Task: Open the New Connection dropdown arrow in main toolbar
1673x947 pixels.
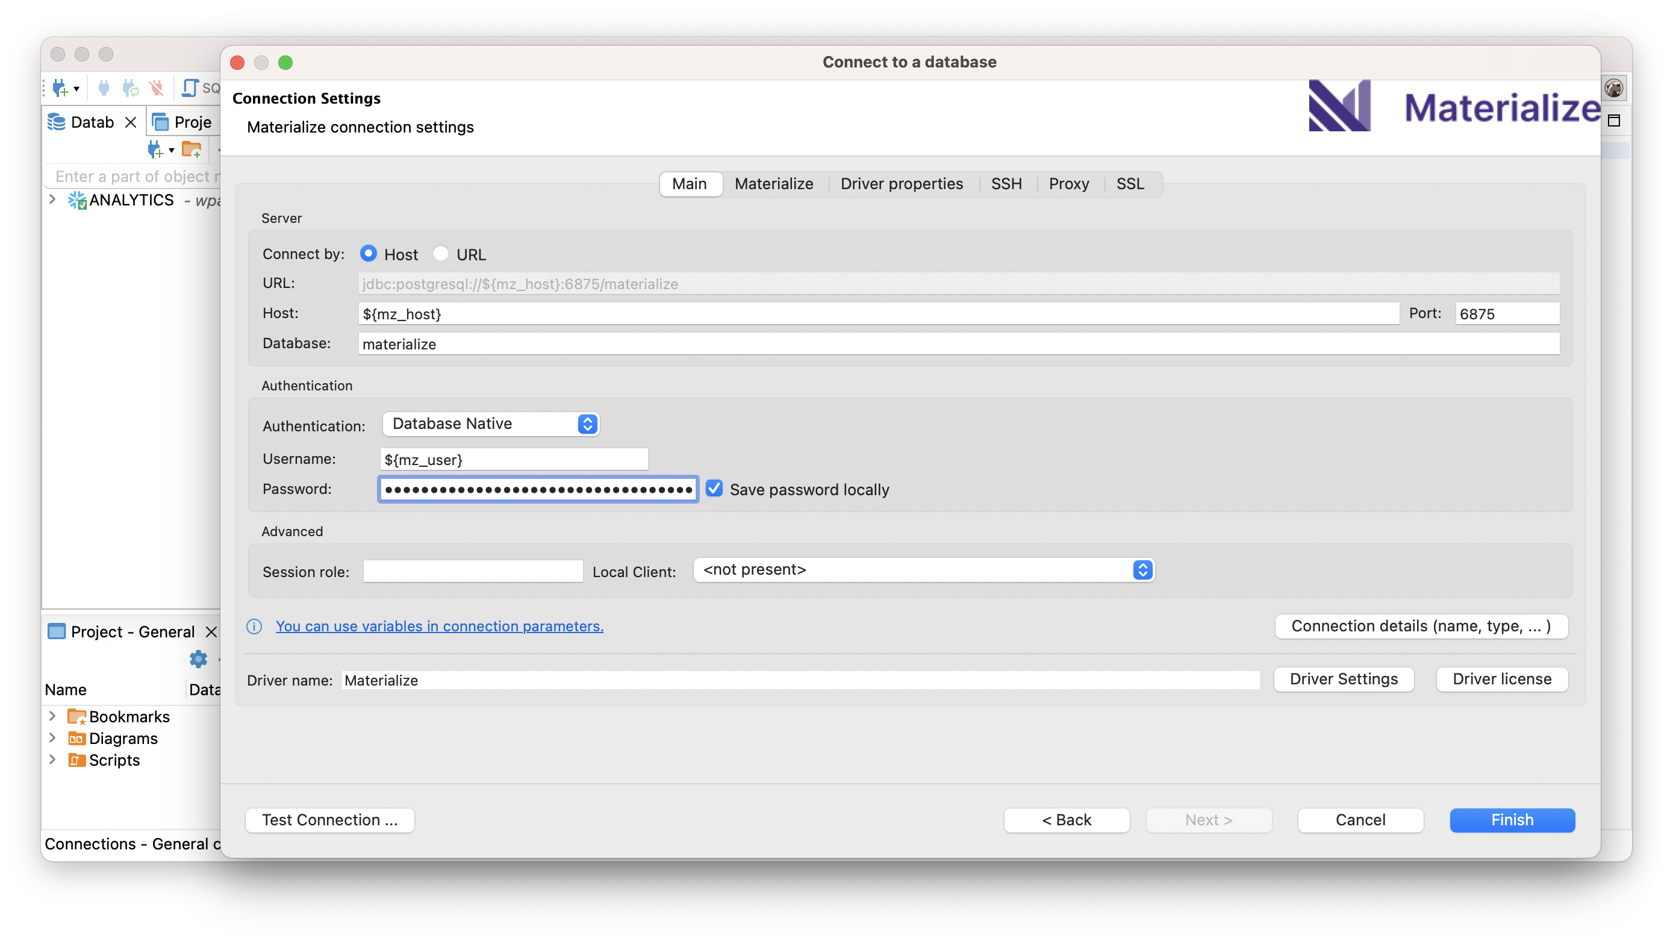Action: click(76, 89)
